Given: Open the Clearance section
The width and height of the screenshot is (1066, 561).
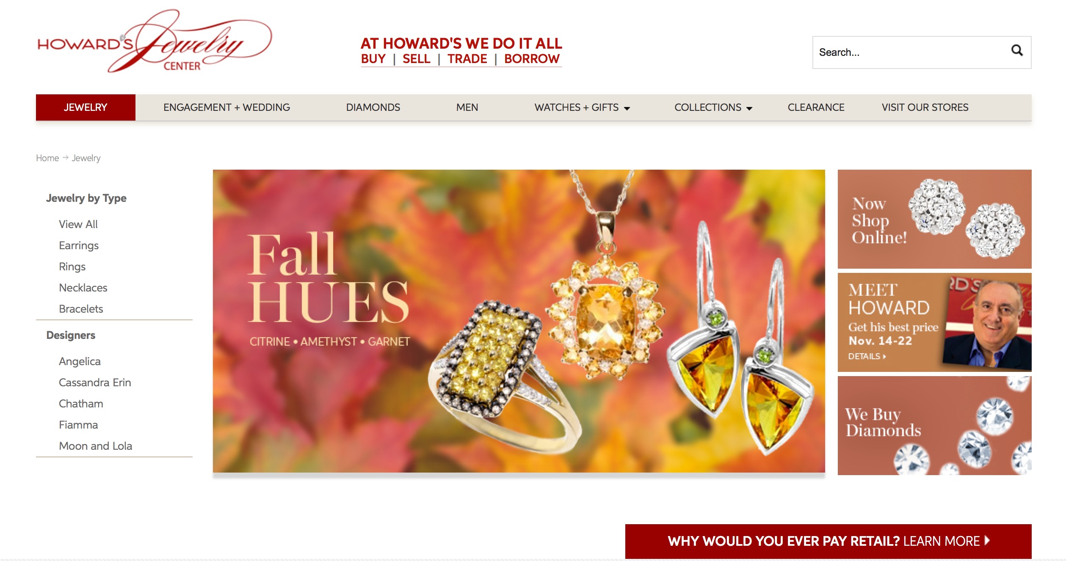Looking at the screenshot, I should [816, 107].
